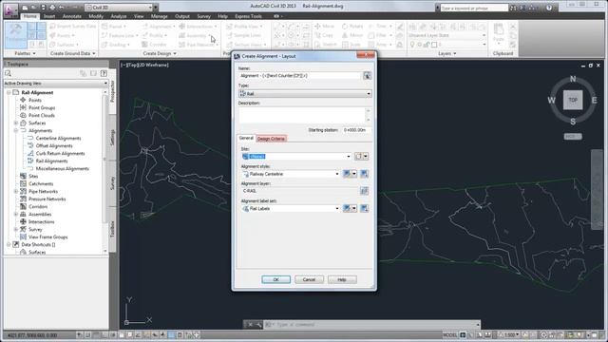Click the Starting station field
The image size is (608, 342).
[356, 130]
